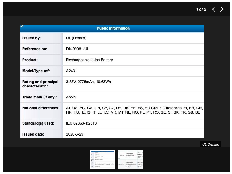Click the issued date '2020-6-29'
Screen dimensions: 232x174
[x=75, y=134]
